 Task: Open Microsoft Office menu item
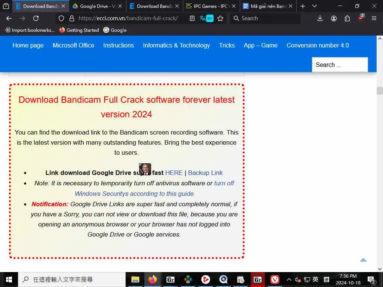click(x=73, y=45)
